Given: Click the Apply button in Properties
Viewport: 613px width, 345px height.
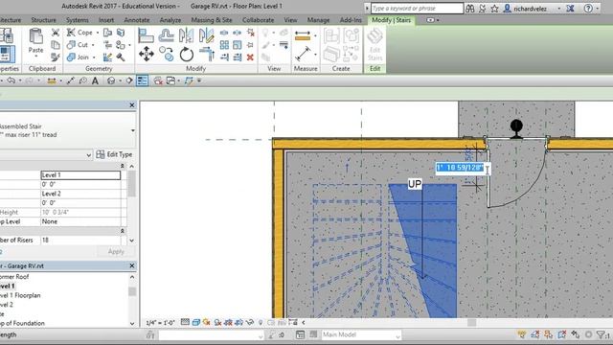Looking at the screenshot, I should tap(116, 251).
